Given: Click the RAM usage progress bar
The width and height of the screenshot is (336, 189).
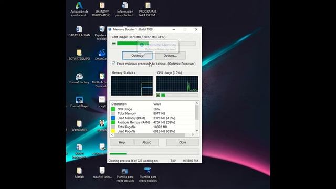Looking at the screenshot, I should click(x=156, y=44).
